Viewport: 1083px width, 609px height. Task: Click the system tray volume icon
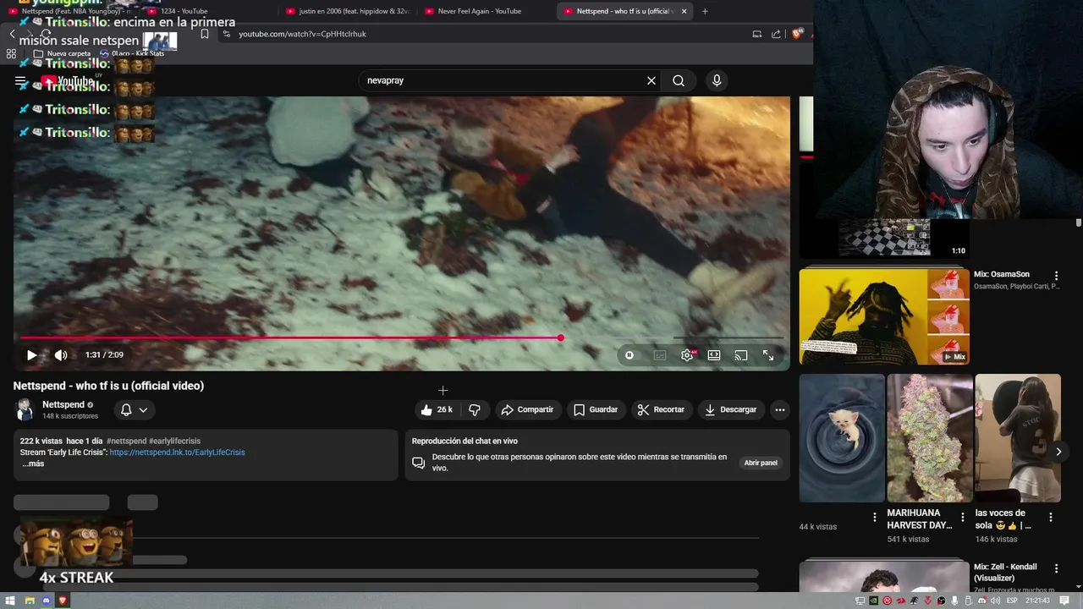coord(994,601)
